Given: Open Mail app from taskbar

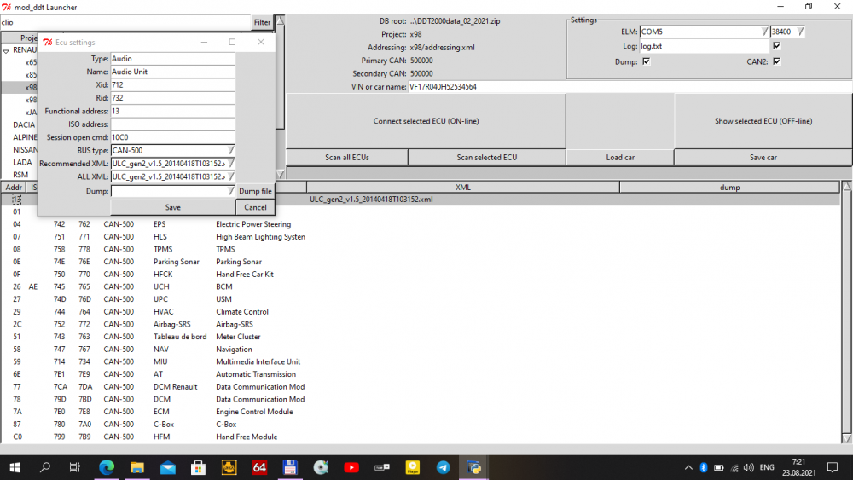Looking at the screenshot, I should click(x=167, y=467).
